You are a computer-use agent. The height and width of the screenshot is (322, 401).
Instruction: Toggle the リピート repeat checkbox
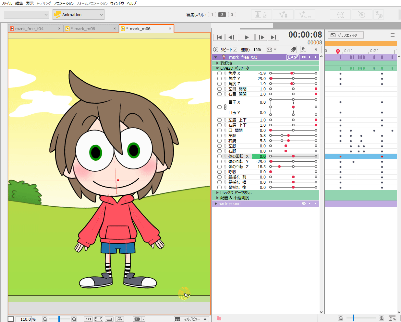tap(235, 50)
